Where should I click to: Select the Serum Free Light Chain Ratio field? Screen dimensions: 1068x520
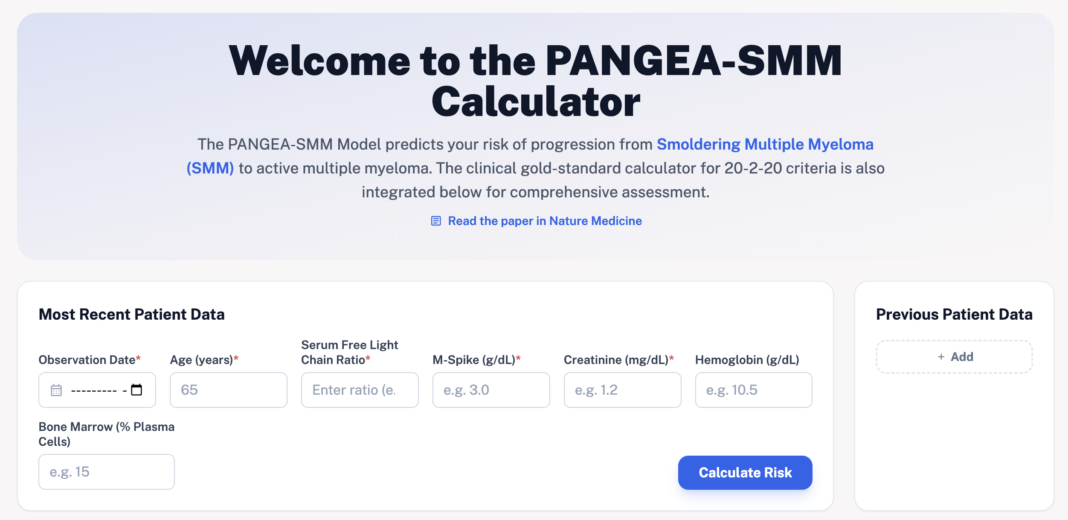(360, 390)
